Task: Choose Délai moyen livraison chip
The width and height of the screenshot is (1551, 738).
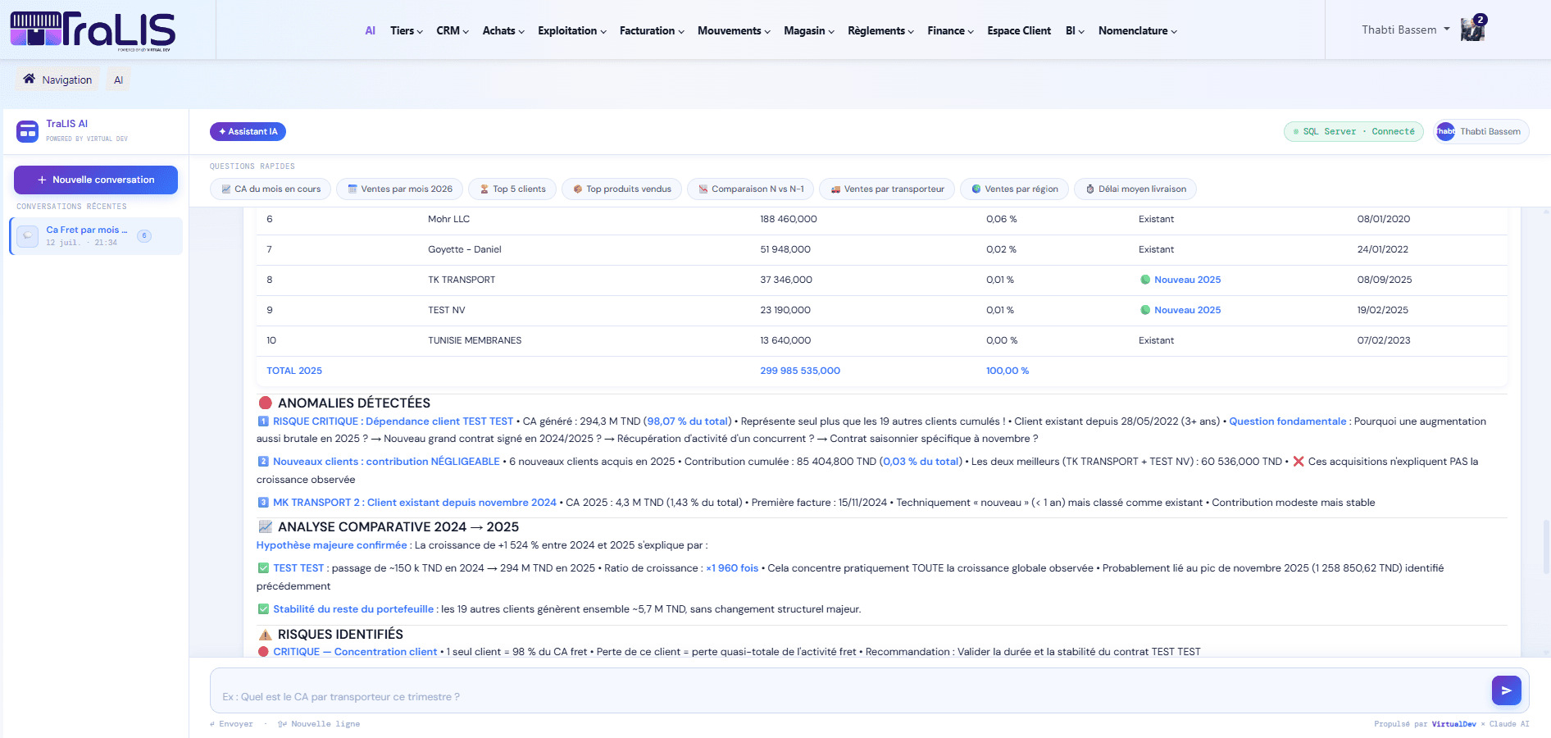Action: pyautogui.click(x=1135, y=189)
